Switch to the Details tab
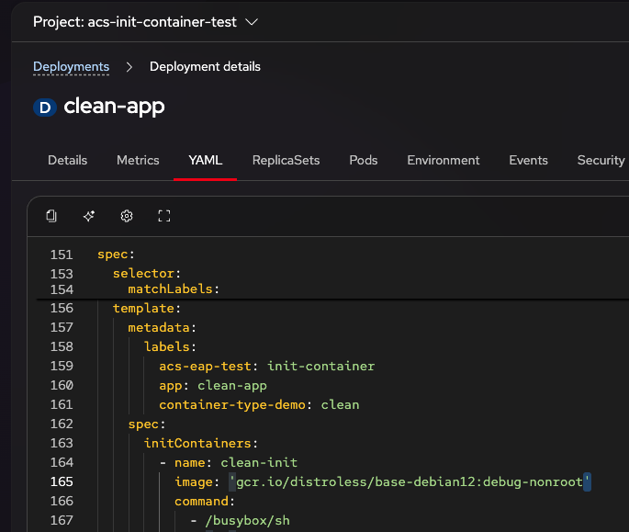The height and width of the screenshot is (532, 629). pos(67,160)
